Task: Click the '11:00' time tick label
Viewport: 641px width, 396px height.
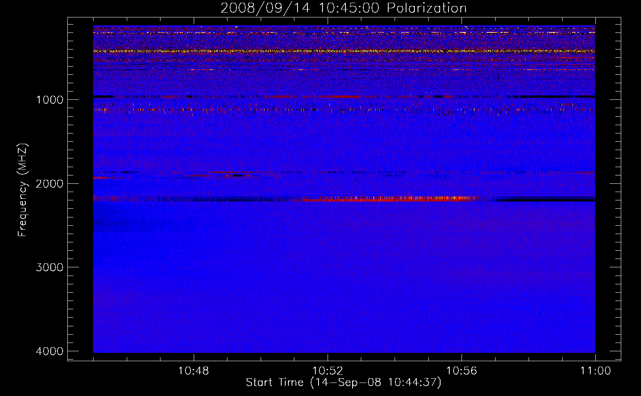Action: click(x=595, y=371)
